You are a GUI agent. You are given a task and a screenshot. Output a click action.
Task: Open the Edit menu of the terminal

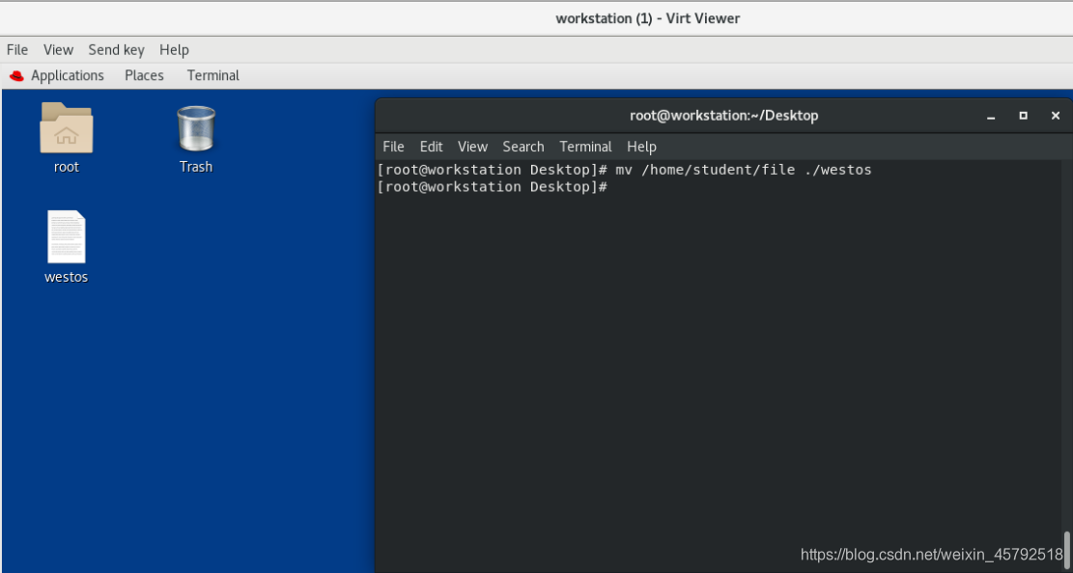pyautogui.click(x=431, y=147)
